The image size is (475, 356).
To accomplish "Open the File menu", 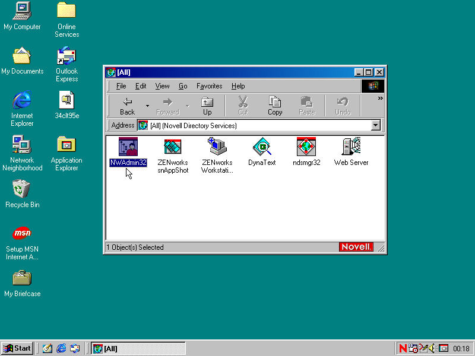I will pos(121,86).
